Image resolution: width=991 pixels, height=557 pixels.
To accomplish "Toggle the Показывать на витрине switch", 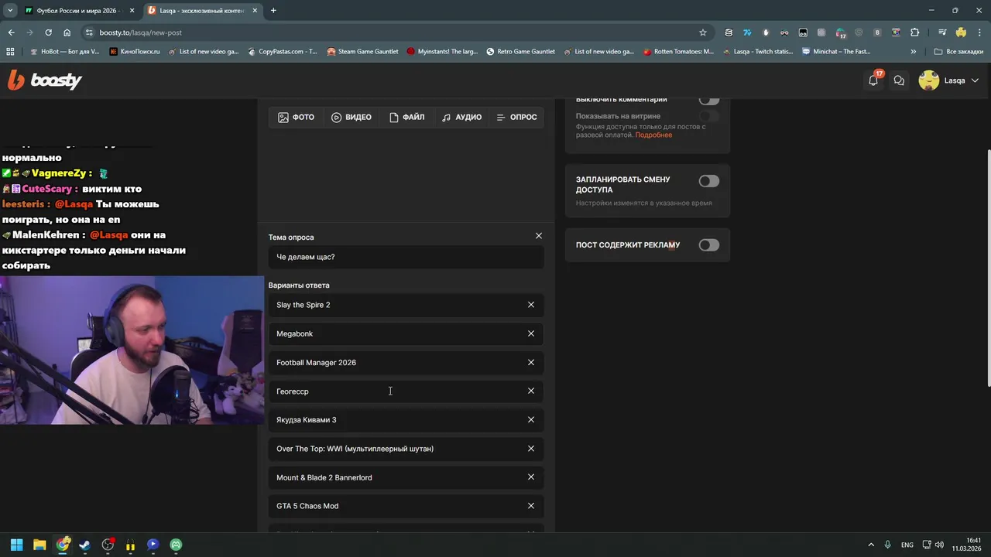I will pos(709,116).
